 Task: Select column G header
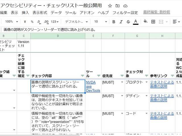tap(137, 36)
